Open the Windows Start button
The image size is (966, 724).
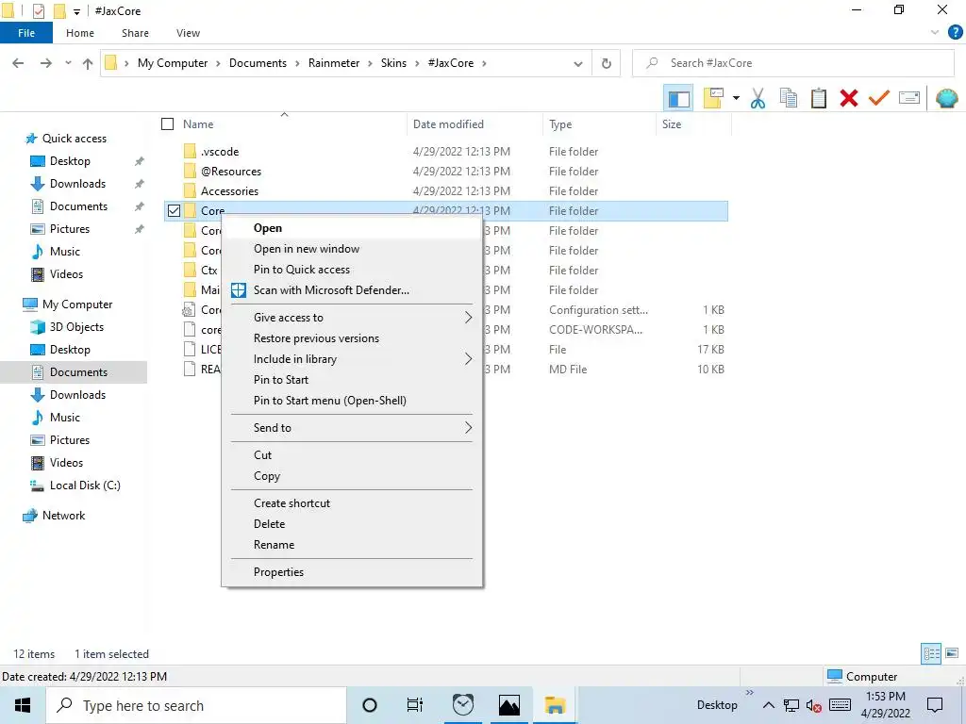click(23, 705)
